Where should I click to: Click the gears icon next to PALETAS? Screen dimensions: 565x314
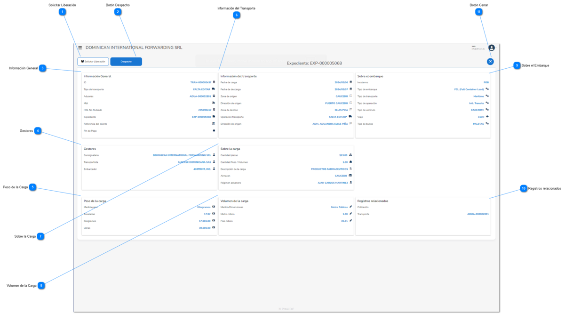(x=487, y=123)
